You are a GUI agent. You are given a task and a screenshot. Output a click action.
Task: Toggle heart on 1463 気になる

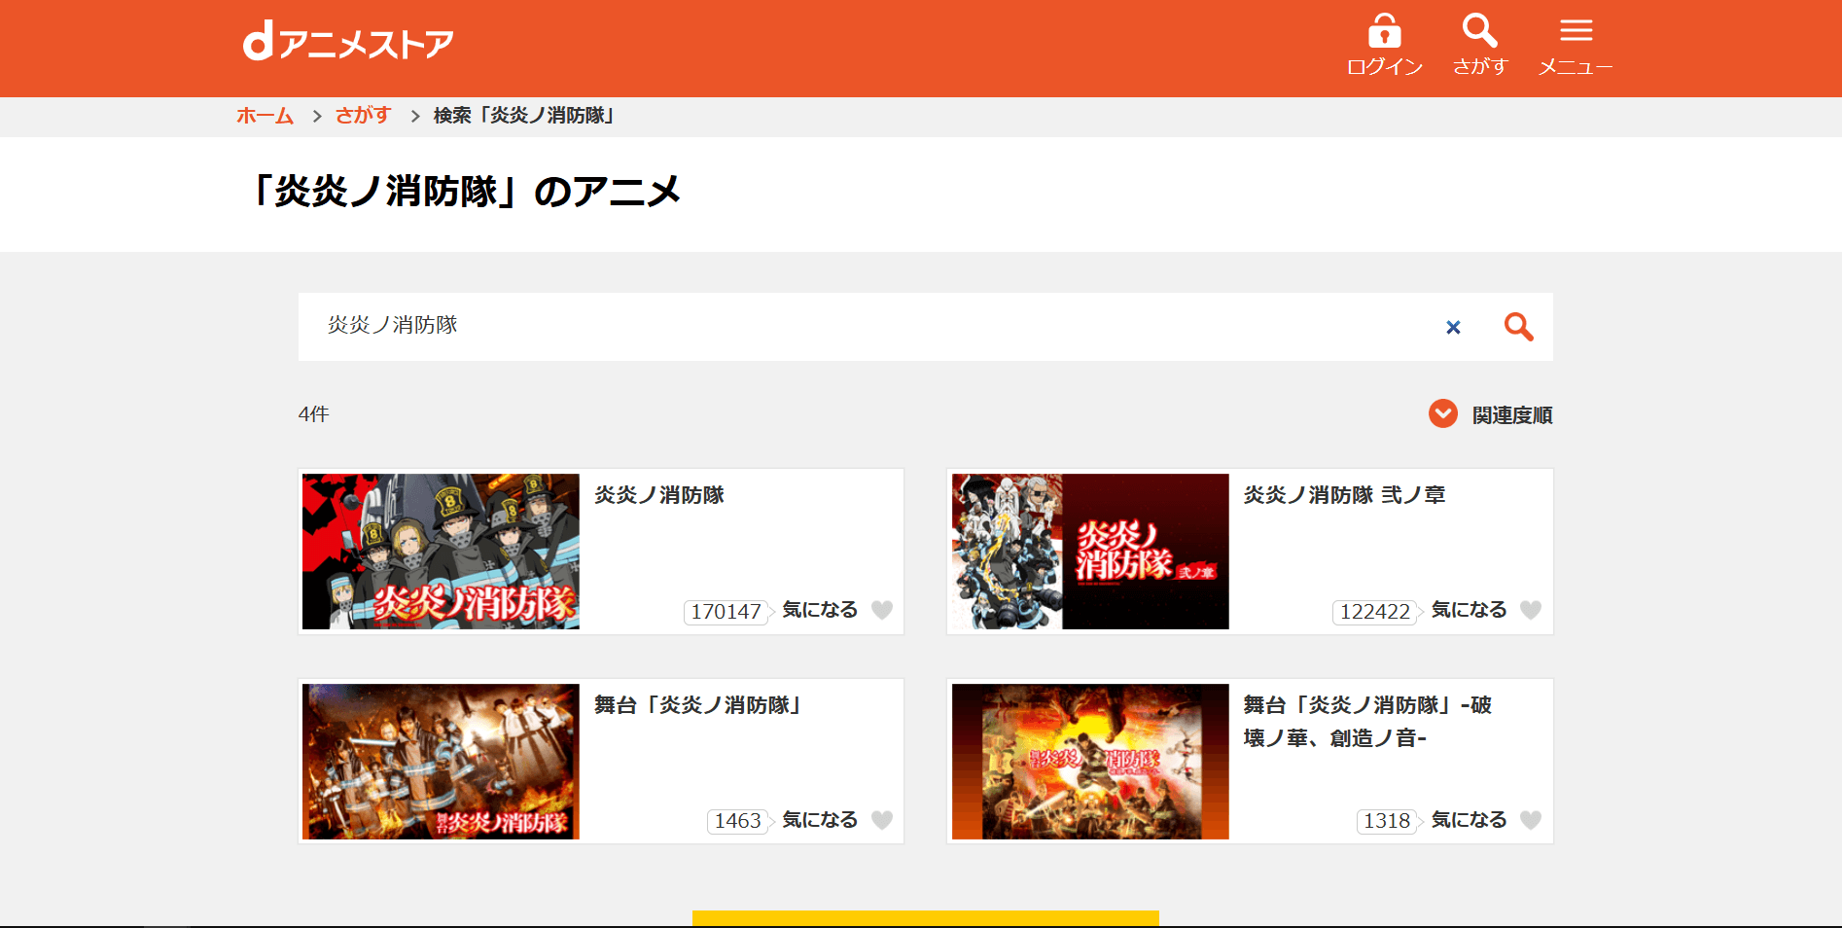pos(882,820)
